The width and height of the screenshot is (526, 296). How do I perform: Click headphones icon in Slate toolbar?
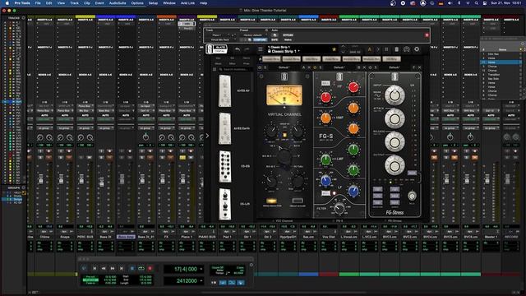[x=407, y=49]
